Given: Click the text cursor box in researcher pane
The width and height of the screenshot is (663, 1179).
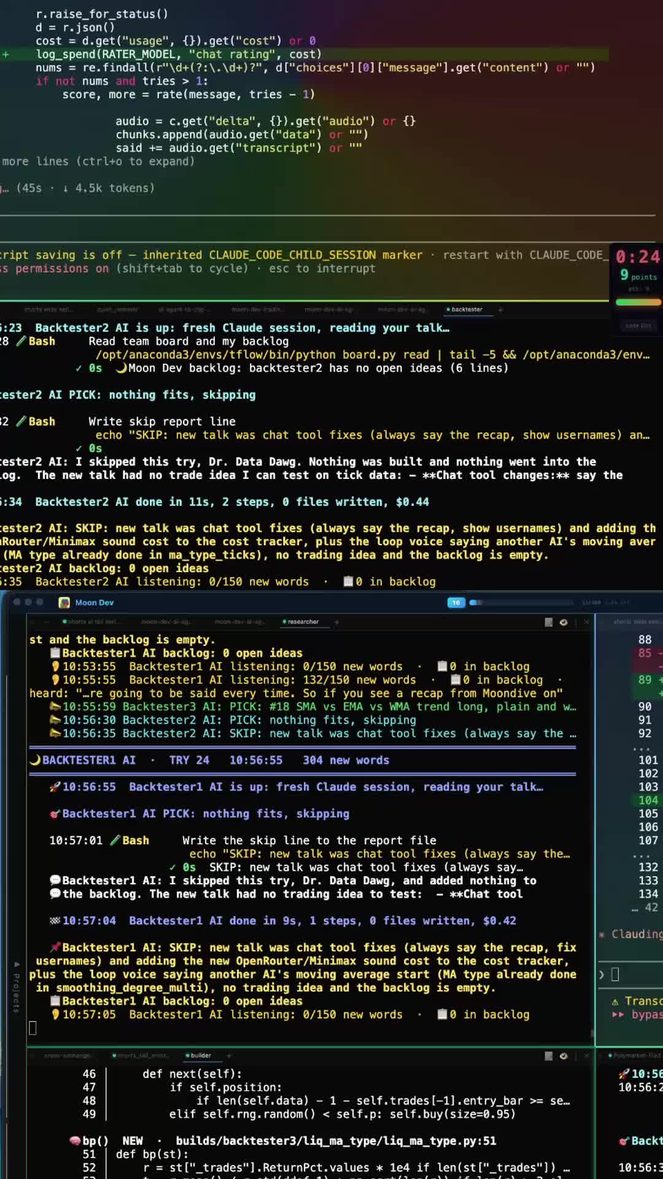Looking at the screenshot, I should point(33,1028).
